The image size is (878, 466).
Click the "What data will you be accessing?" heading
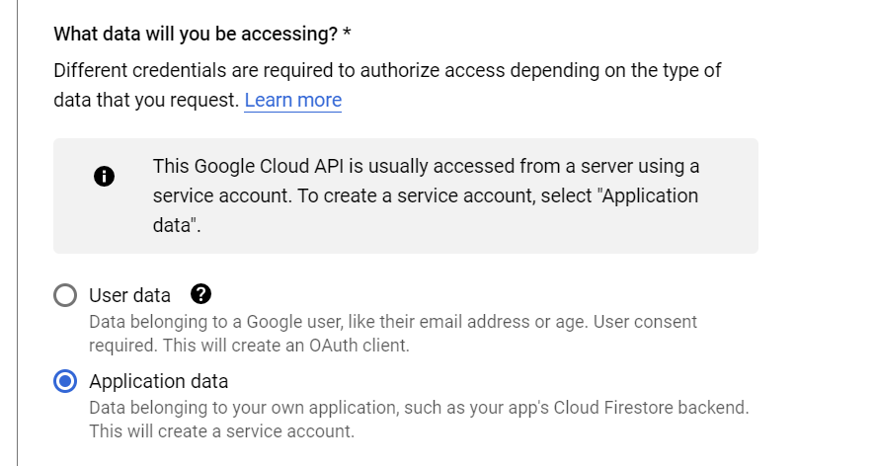(x=196, y=35)
